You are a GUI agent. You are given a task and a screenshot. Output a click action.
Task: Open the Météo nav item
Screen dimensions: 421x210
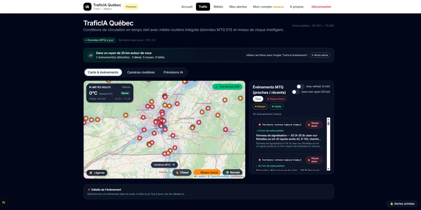[x=218, y=7]
